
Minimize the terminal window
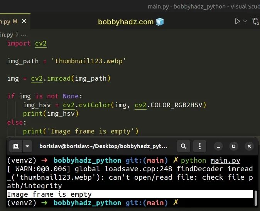pos(218,146)
